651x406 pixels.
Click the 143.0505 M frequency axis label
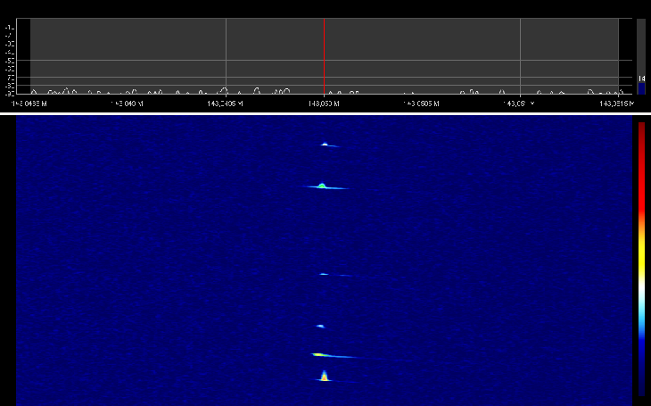pyautogui.click(x=419, y=104)
